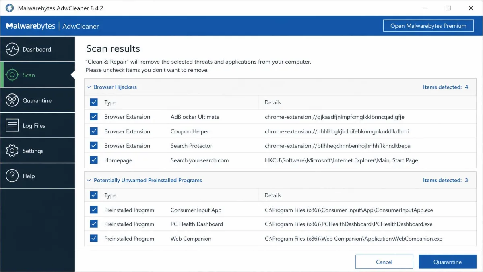Click chrome-extension path ending kddlkdhmi
483x272 pixels.
click(337, 131)
